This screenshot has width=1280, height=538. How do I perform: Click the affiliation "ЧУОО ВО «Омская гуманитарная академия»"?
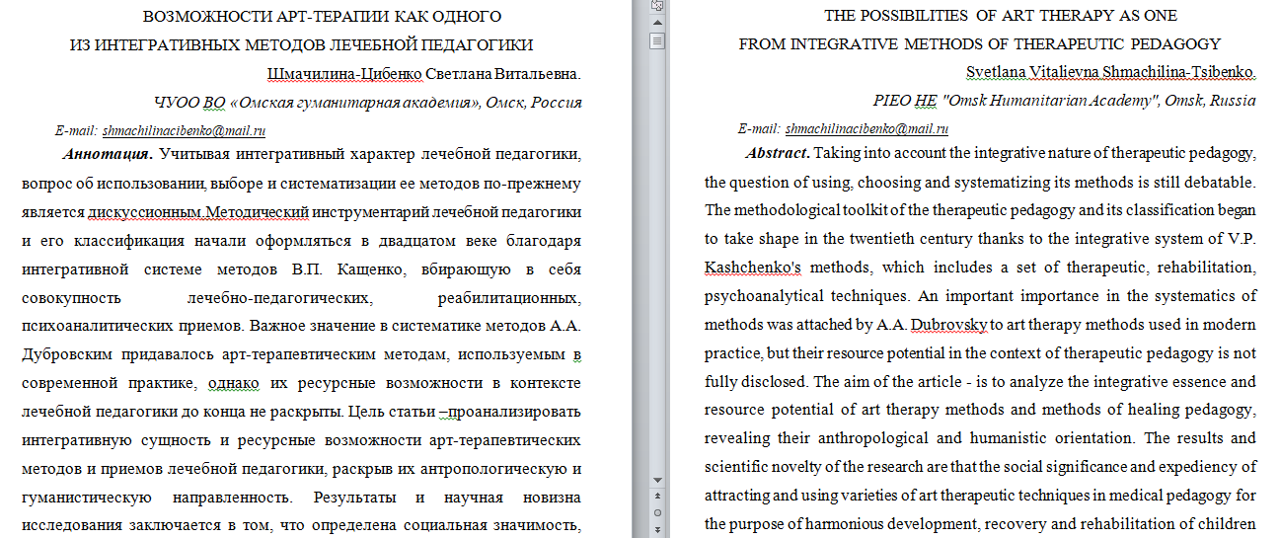(x=317, y=102)
